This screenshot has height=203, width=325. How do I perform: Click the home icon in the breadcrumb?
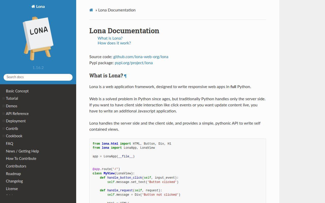click(x=91, y=10)
